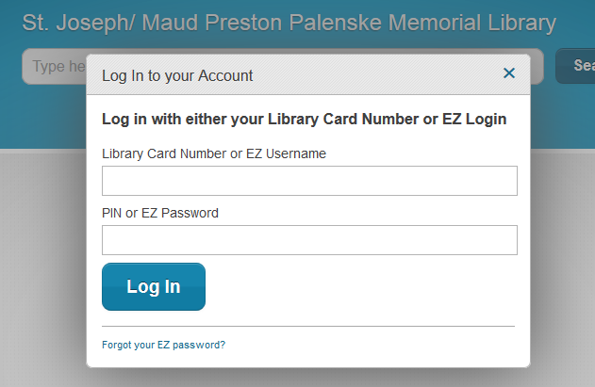Close the Log In dialog with the X
This screenshot has height=387, width=595.
(x=509, y=73)
